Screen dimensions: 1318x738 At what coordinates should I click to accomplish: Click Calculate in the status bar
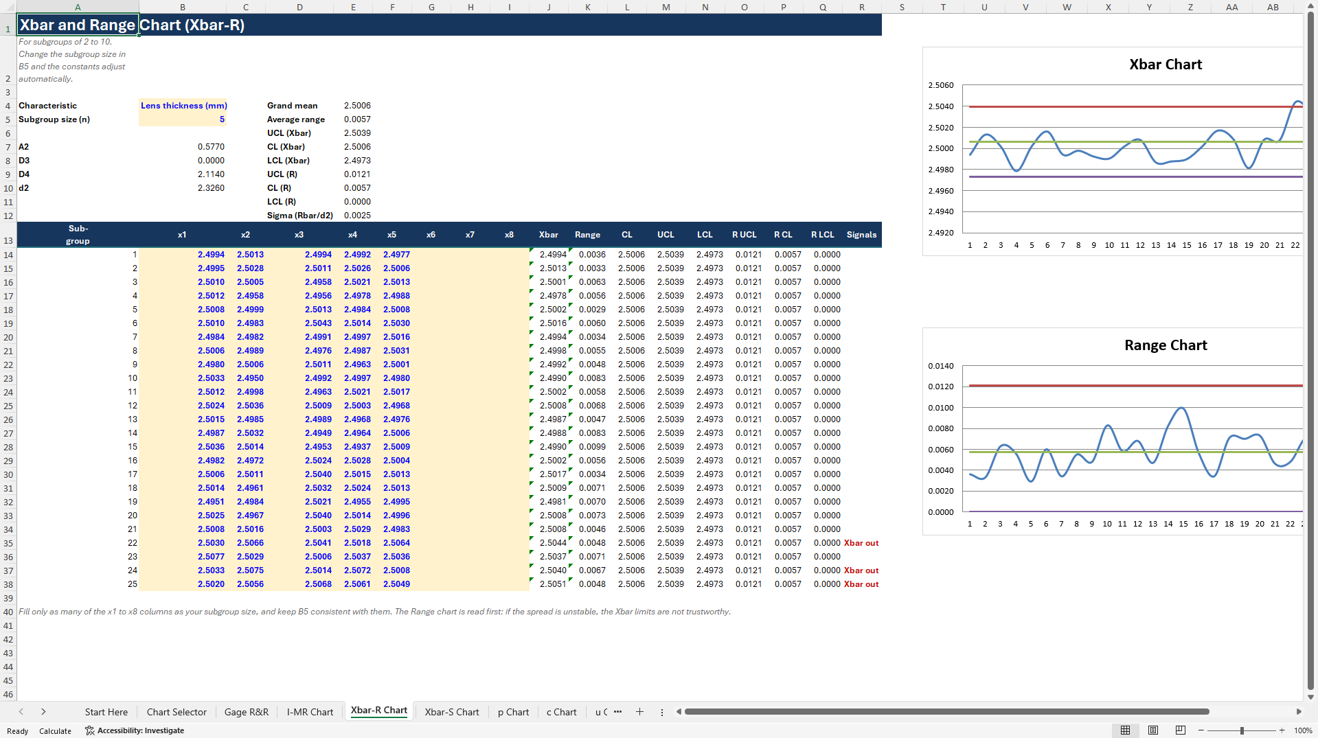pos(55,731)
